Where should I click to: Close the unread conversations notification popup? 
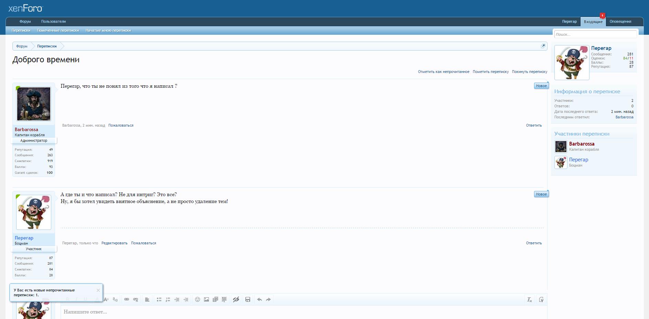tap(98, 290)
